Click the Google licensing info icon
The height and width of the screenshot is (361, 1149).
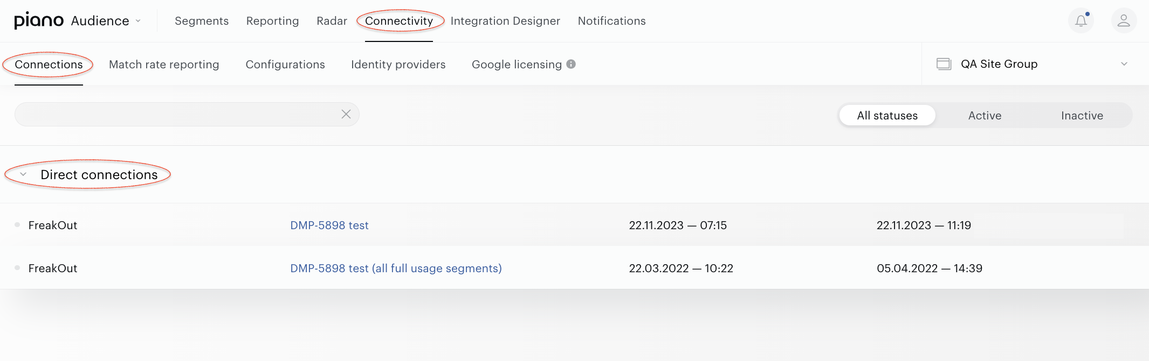pos(571,64)
